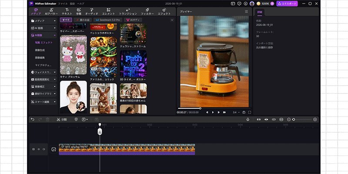348x174 pixels.
Task: Click the gold coin balance 92696
Action: point(263,3)
